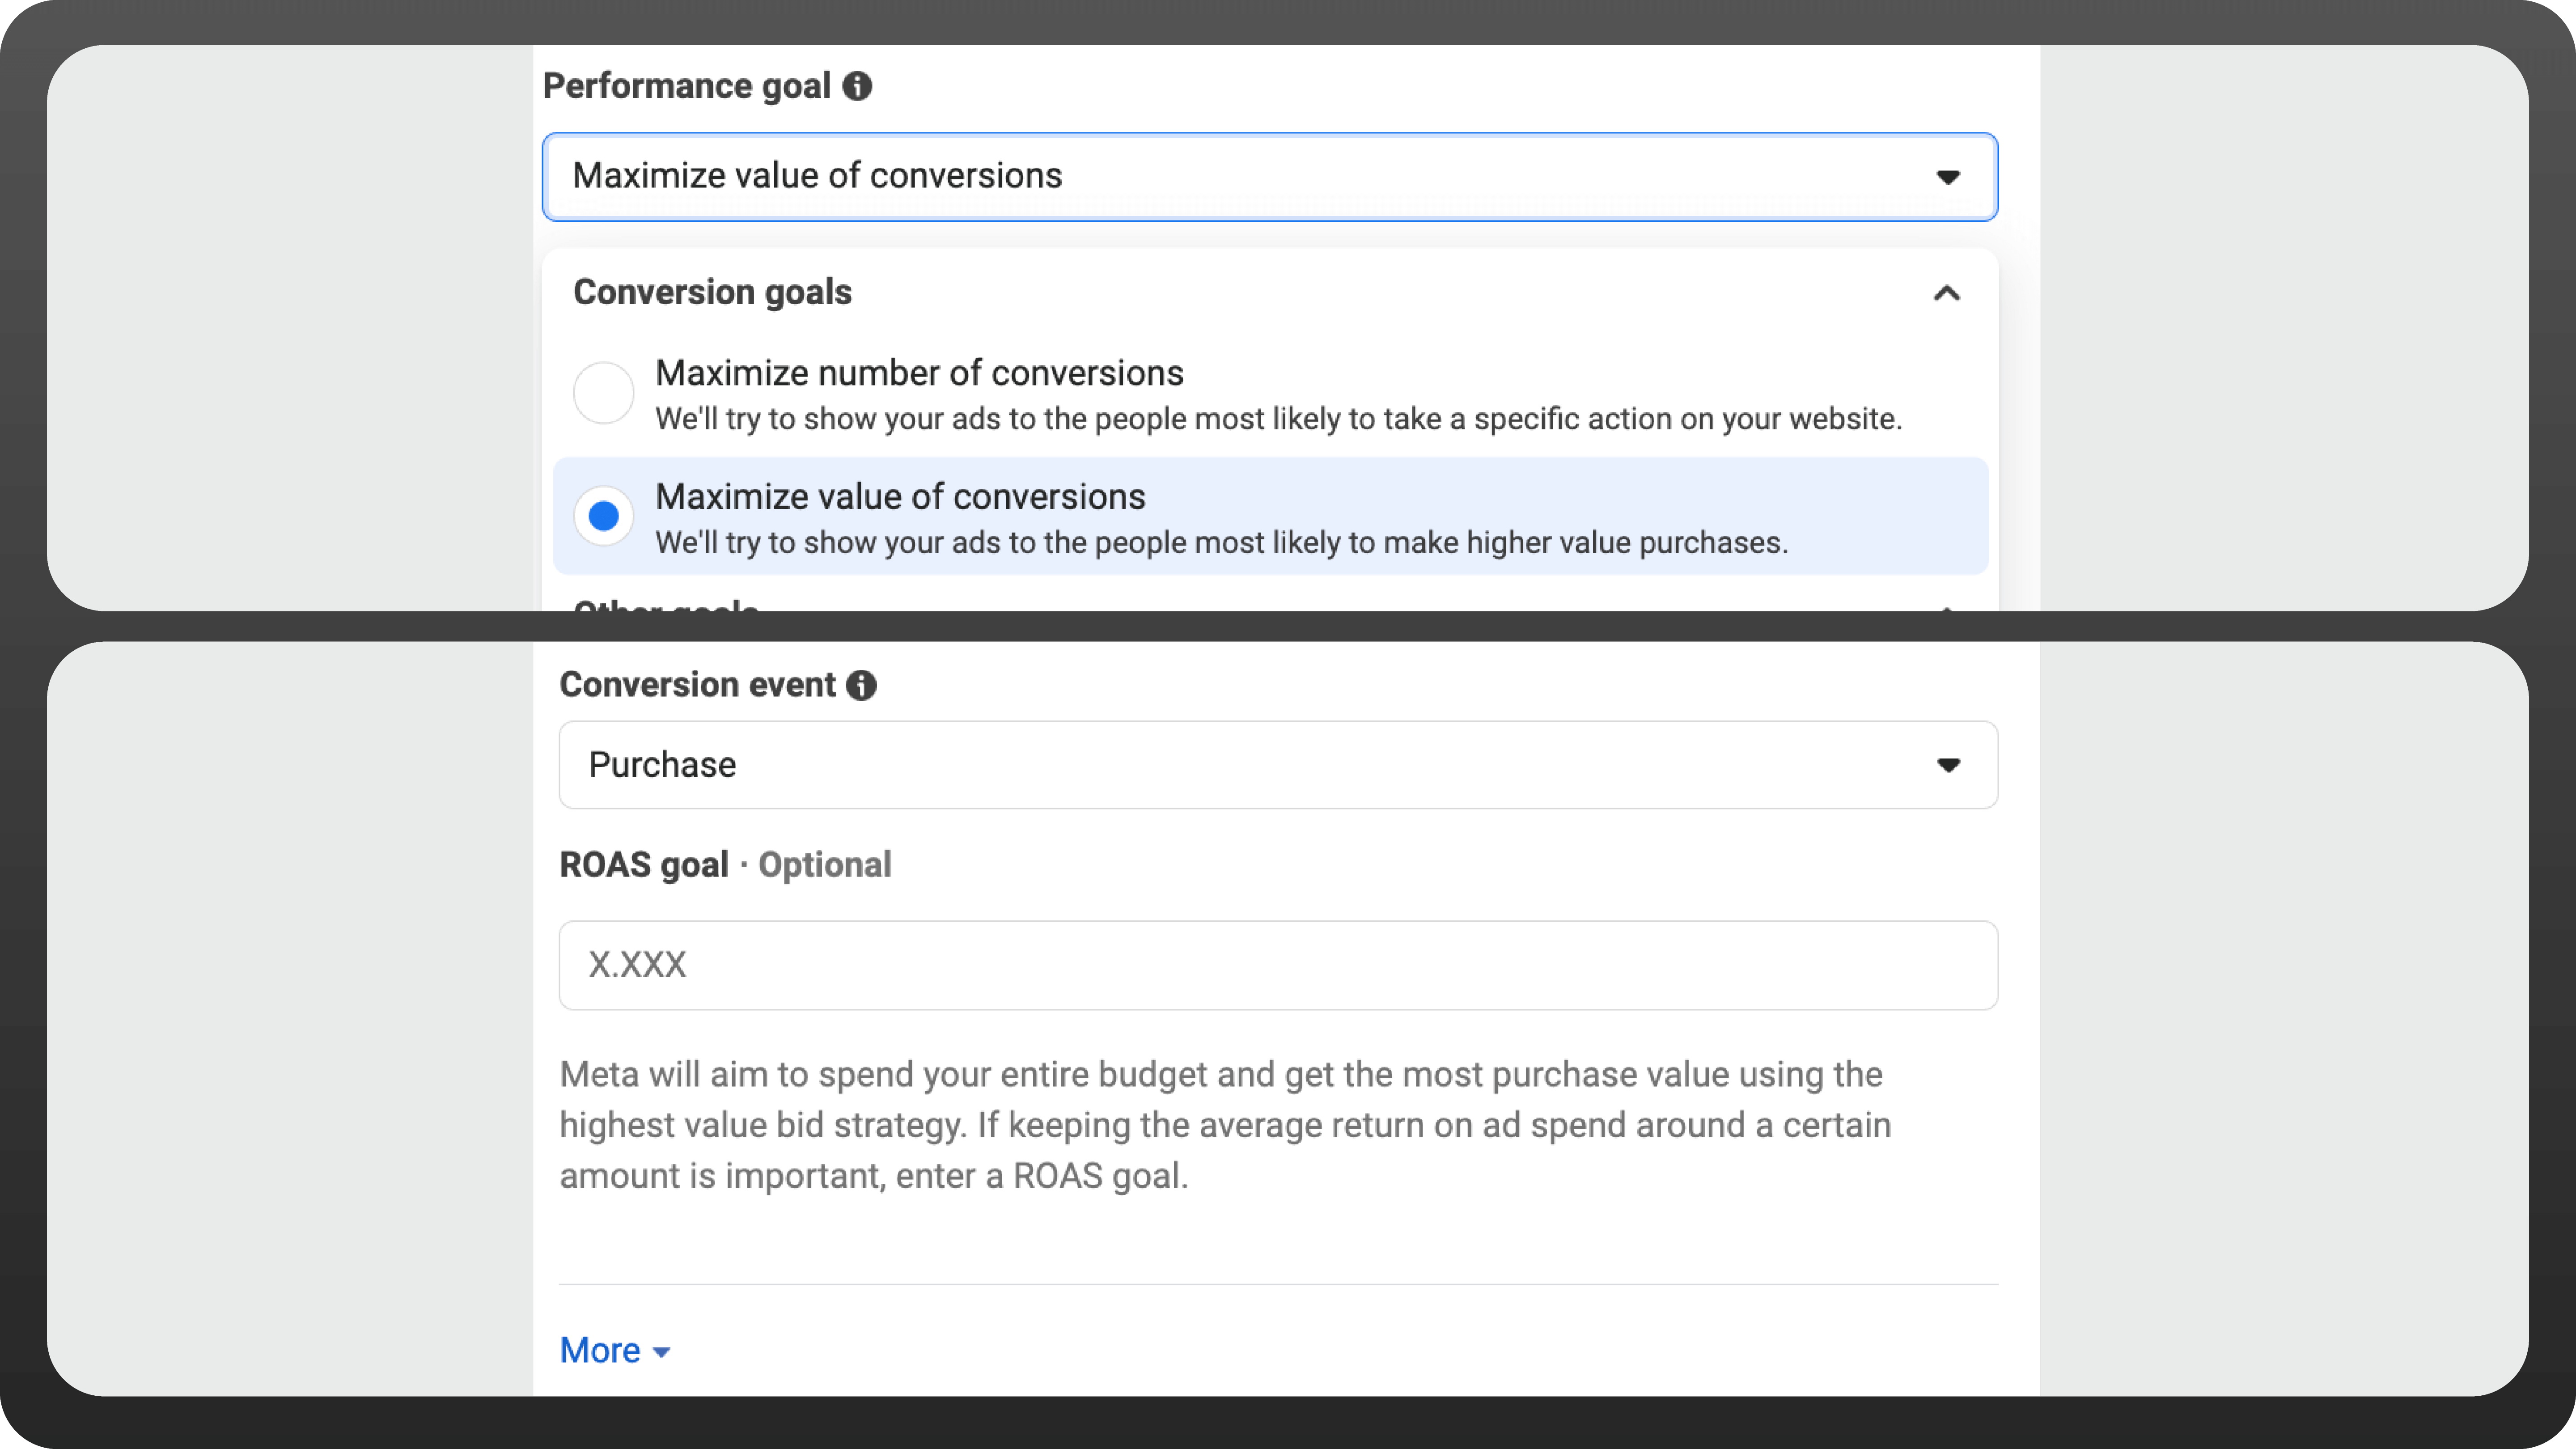Open the Conversion event Purchase dropdown

[1278, 765]
